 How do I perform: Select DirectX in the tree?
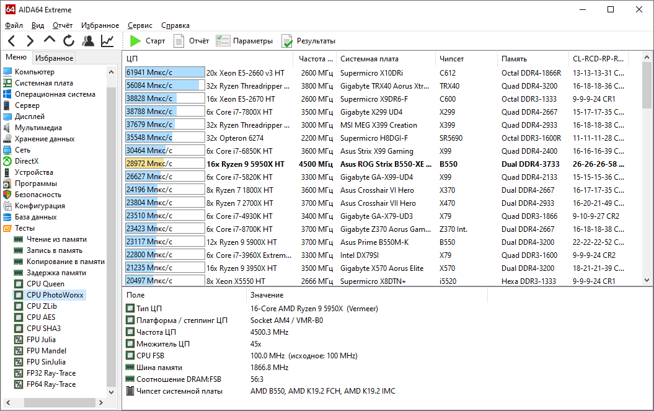(27, 161)
